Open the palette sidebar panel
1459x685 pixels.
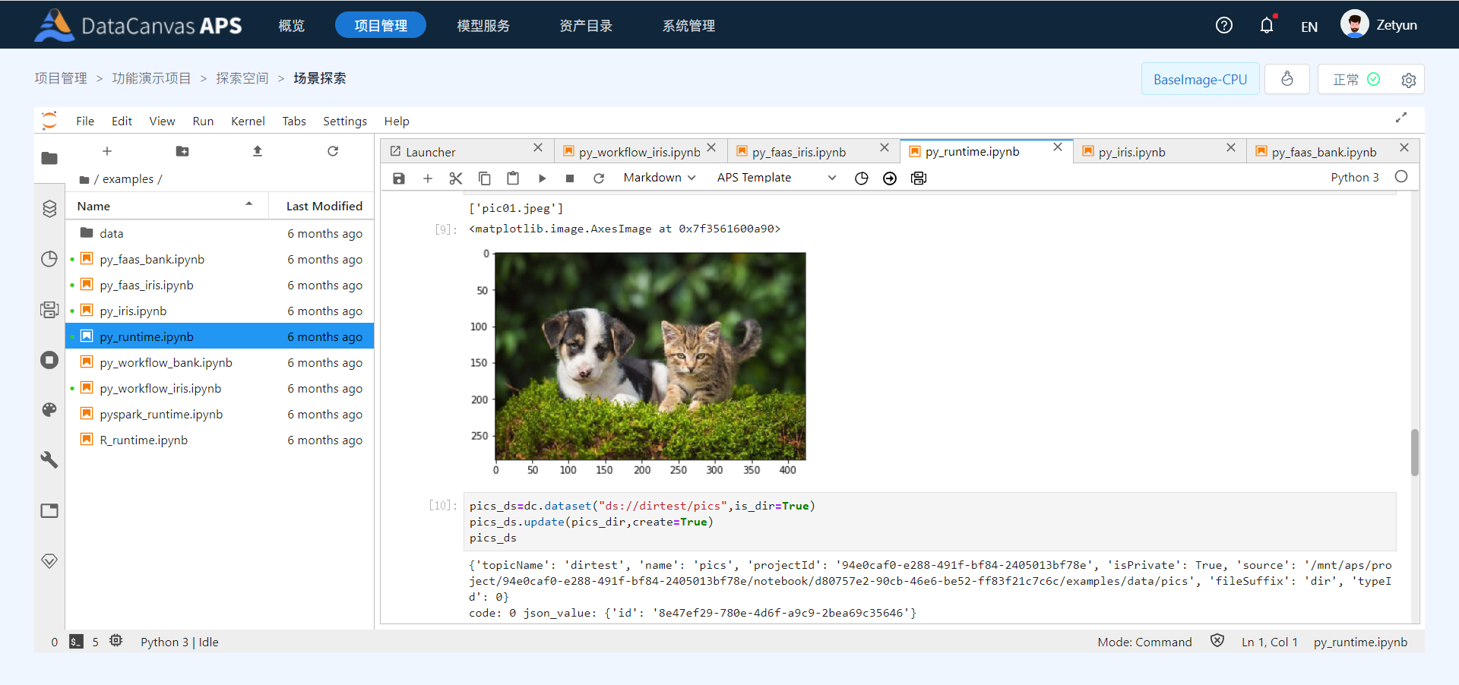point(49,410)
